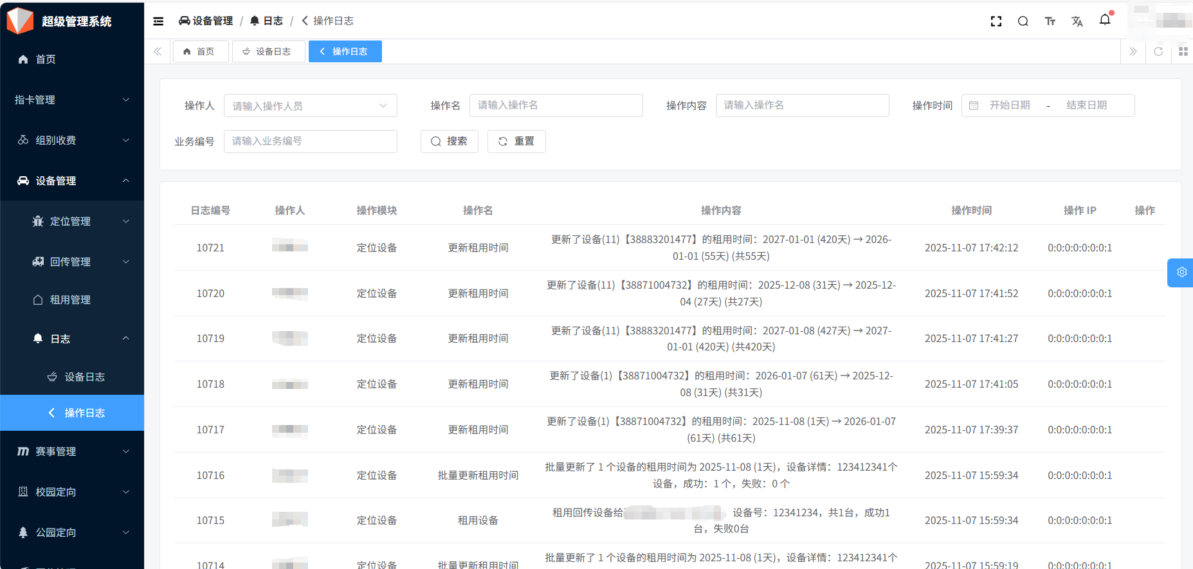Select 租用管理 in the sidebar

tap(70, 300)
